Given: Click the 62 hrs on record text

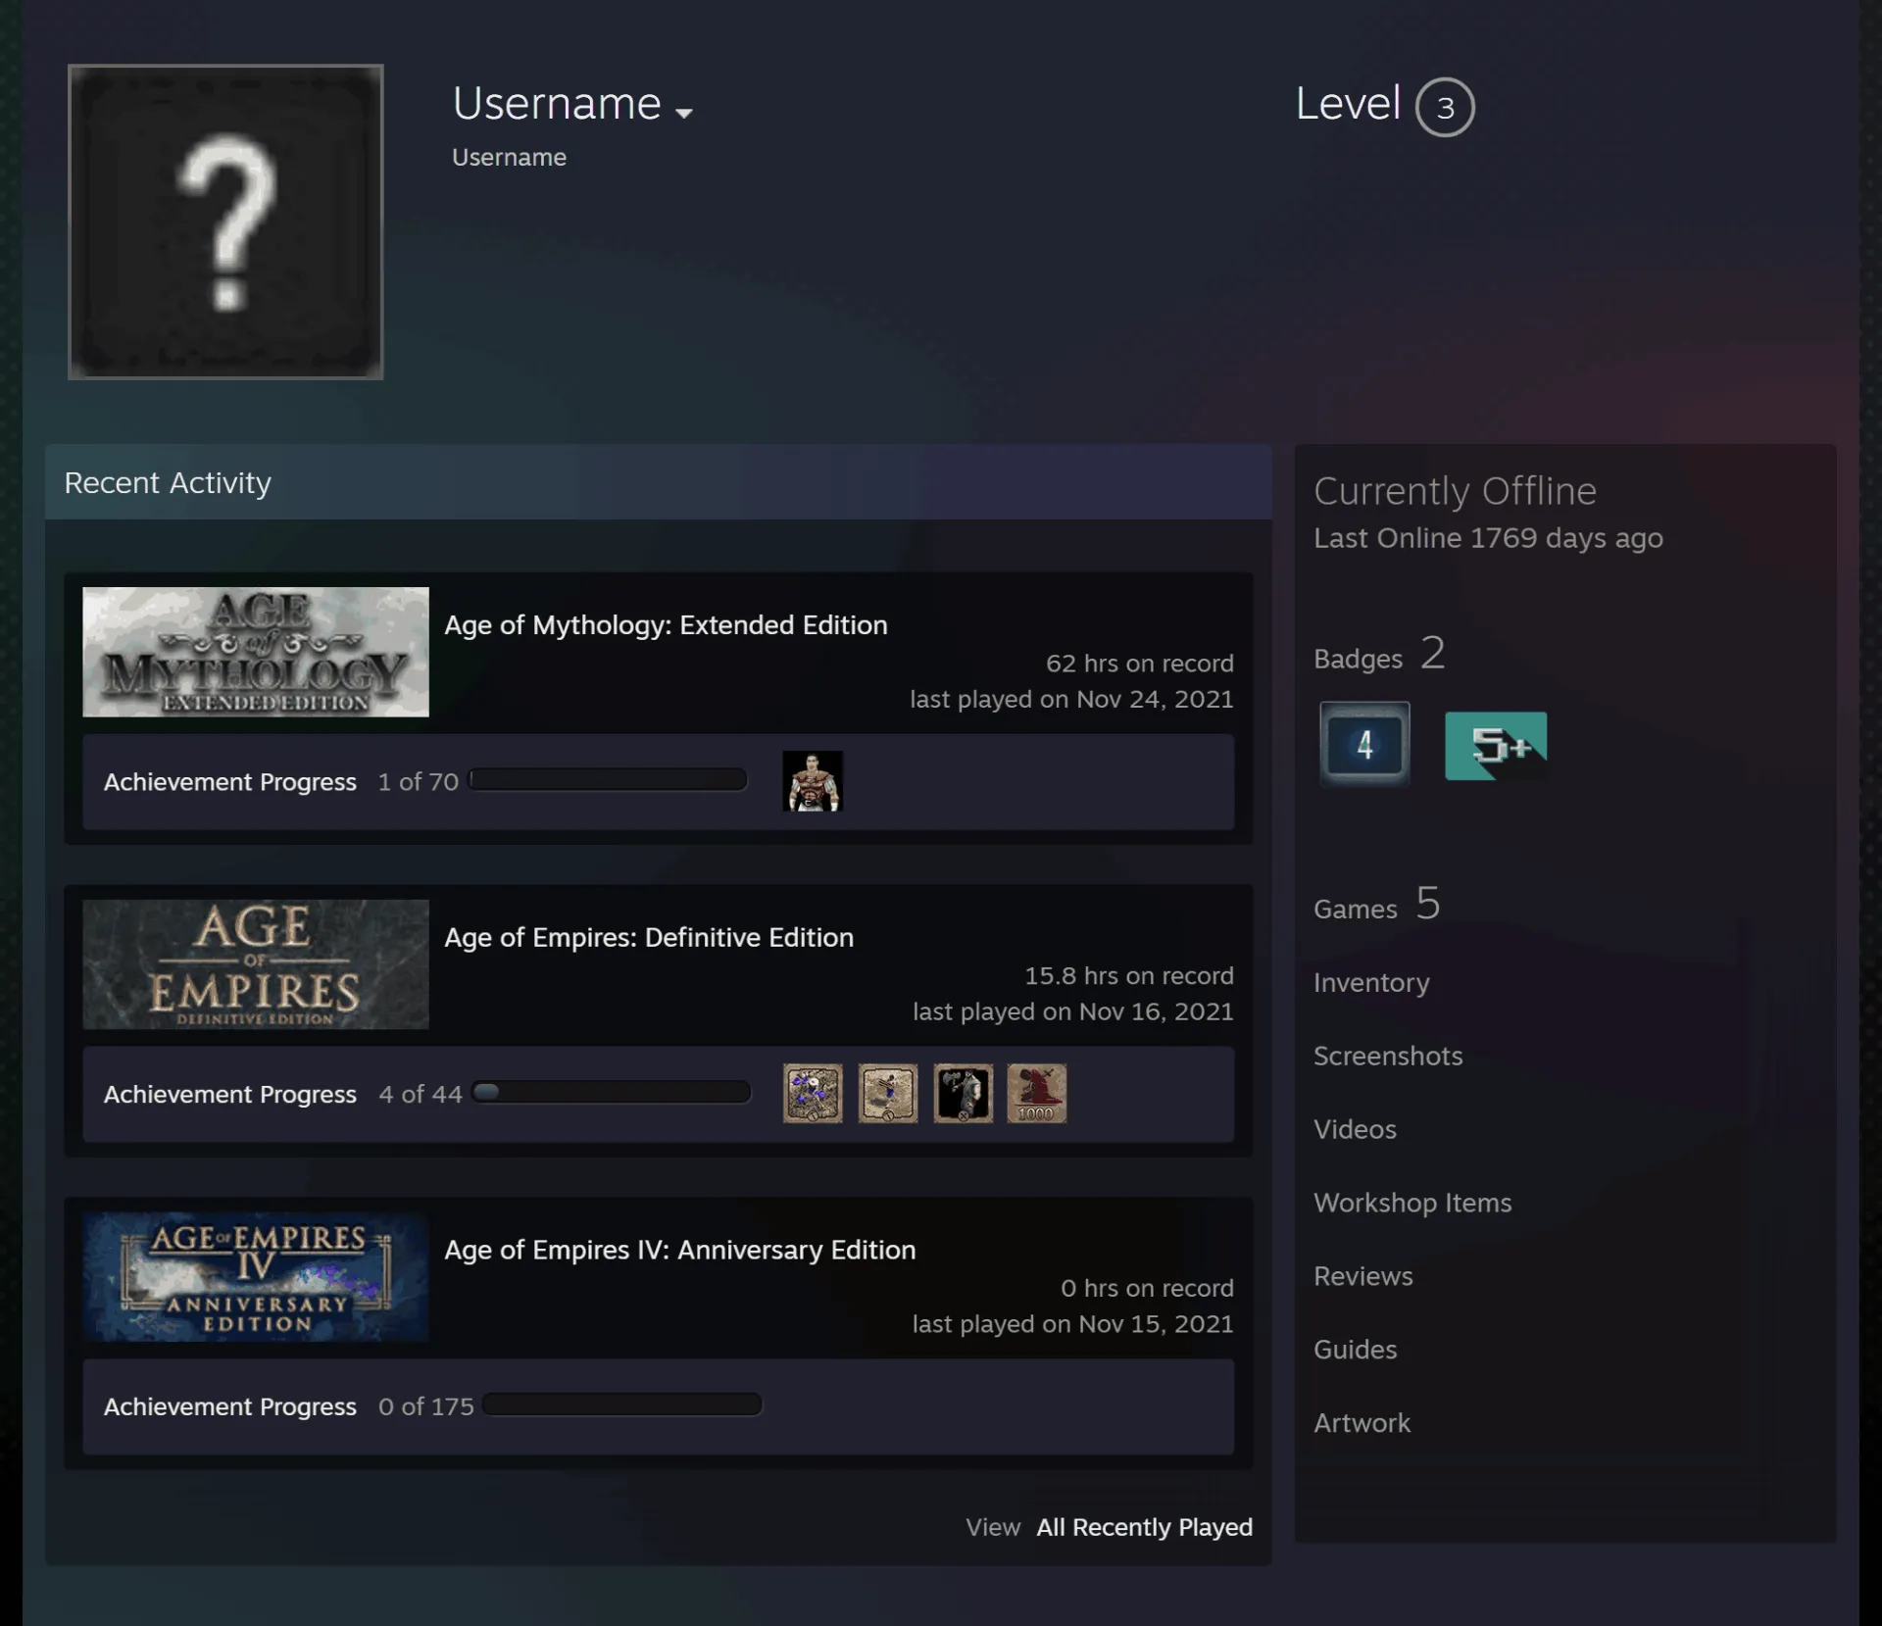Looking at the screenshot, I should pos(1140,664).
